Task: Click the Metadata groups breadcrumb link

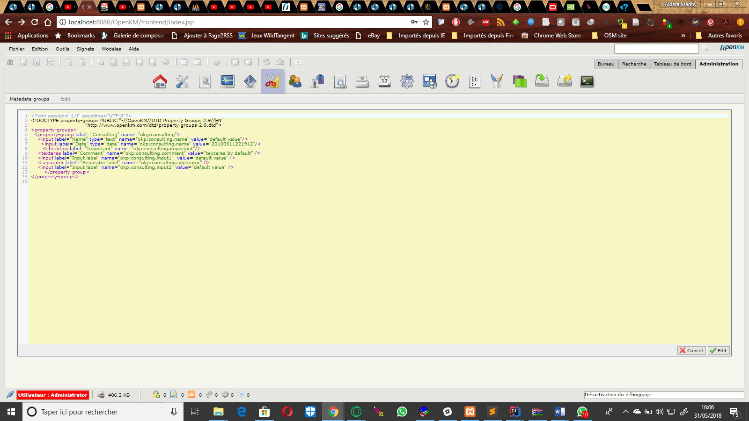Action: (29, 99)
